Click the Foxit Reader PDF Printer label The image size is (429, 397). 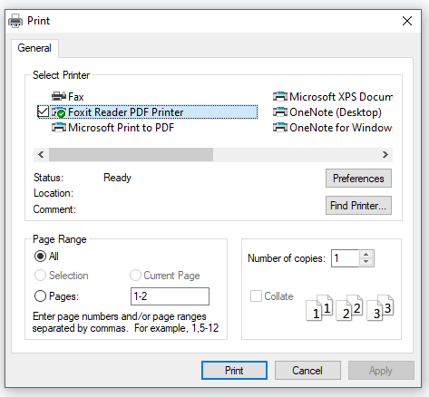(126, 112)
